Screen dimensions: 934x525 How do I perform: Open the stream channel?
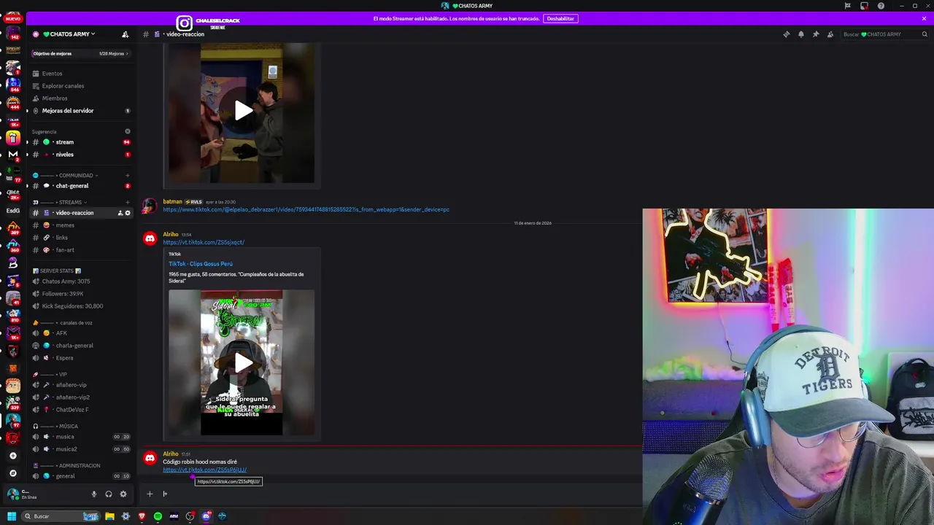click(80, 142)
